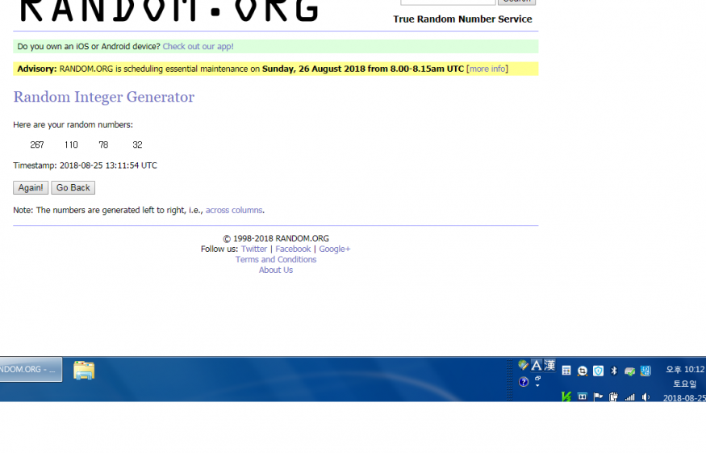Viewport: 706px width, 453px height.
Task: Click the power plug battery tray icon
Action: 613,396
